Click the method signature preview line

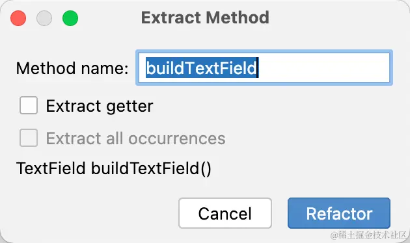(114, 168)
